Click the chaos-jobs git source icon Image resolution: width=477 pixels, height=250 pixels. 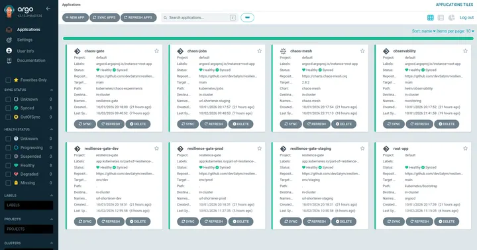[180, 51]
